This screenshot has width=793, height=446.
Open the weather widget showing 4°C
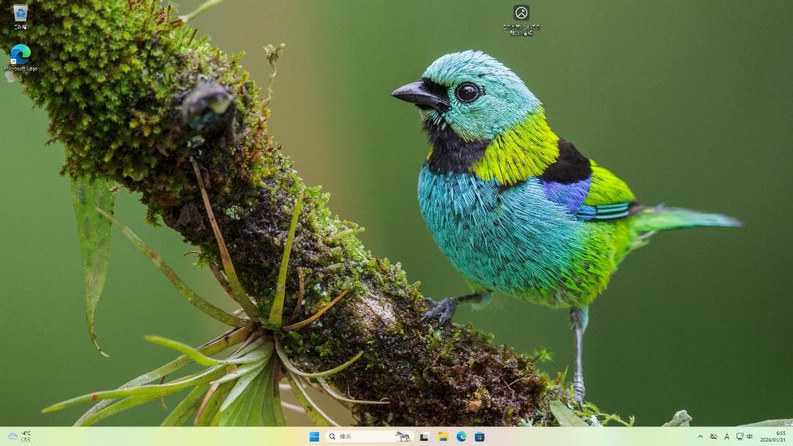[20, 436]
